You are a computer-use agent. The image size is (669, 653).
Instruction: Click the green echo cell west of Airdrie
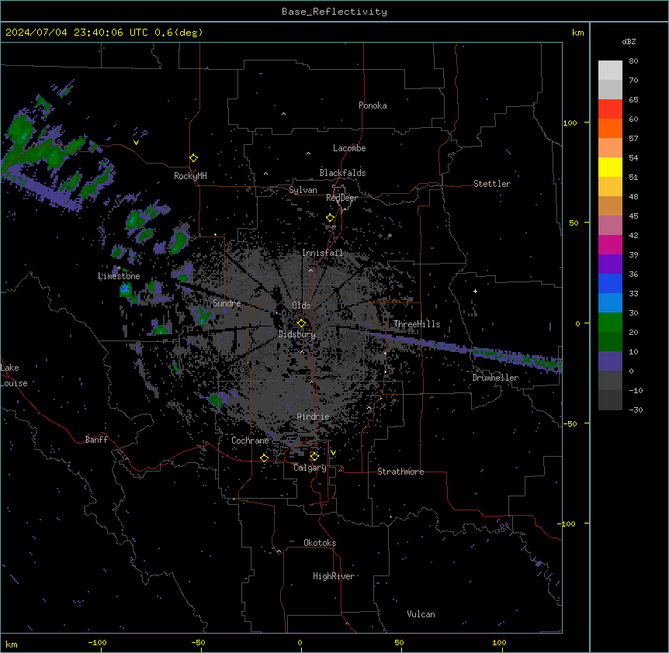[x=216, y=400]
